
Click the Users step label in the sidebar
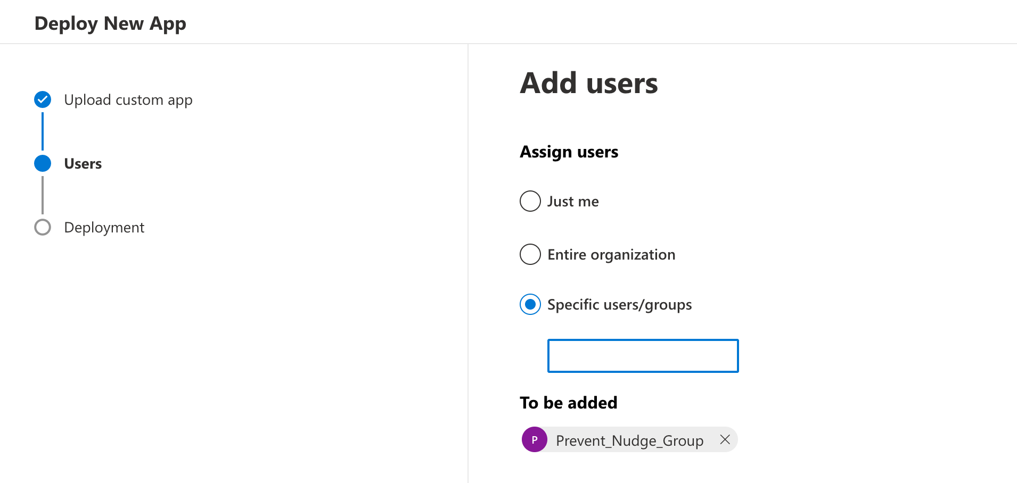click(x=83, y=163)
